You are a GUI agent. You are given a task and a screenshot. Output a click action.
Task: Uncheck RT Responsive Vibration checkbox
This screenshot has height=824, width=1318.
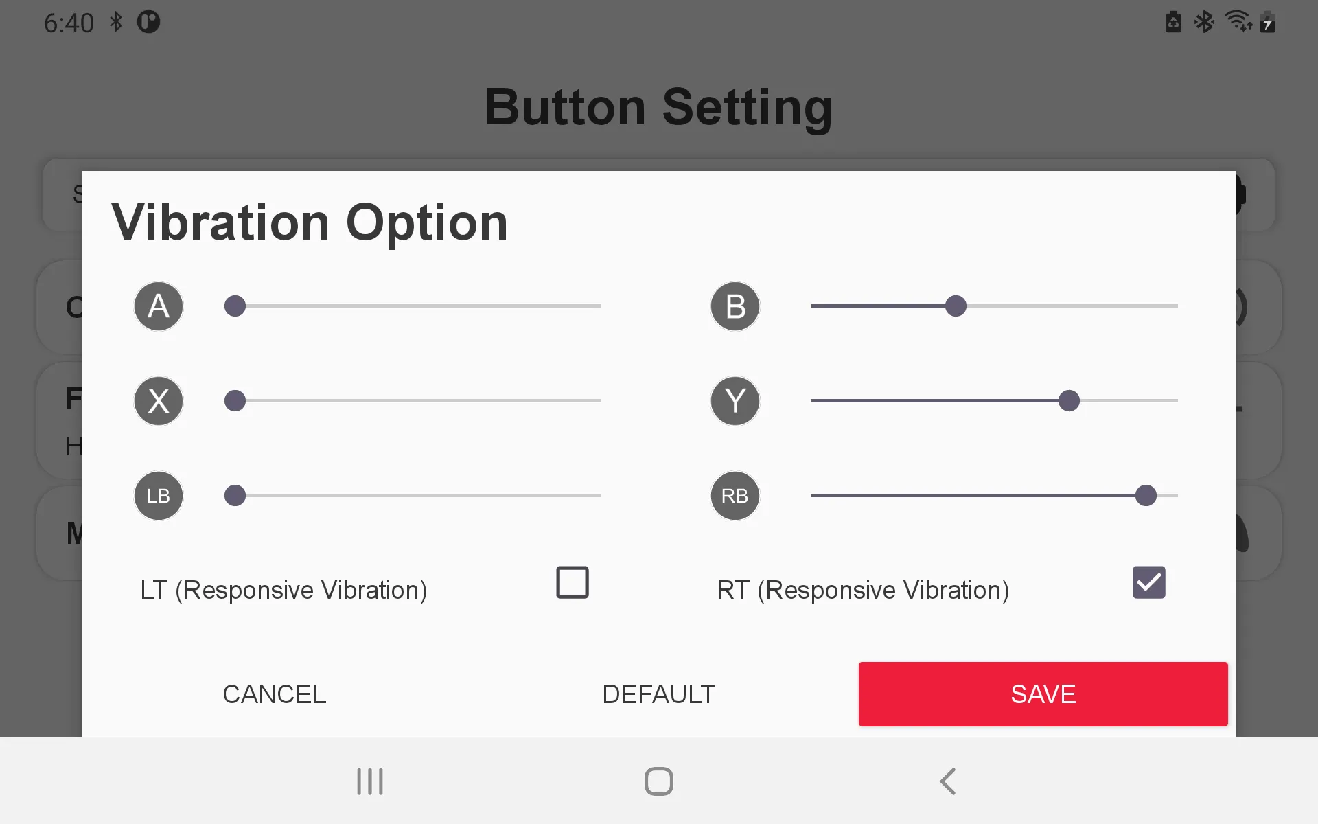click(1149, 582)
